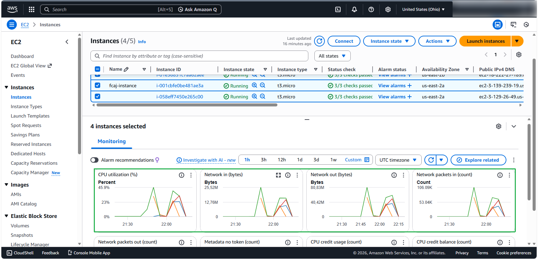Open the services grid menu

click(x=32, y=9)
